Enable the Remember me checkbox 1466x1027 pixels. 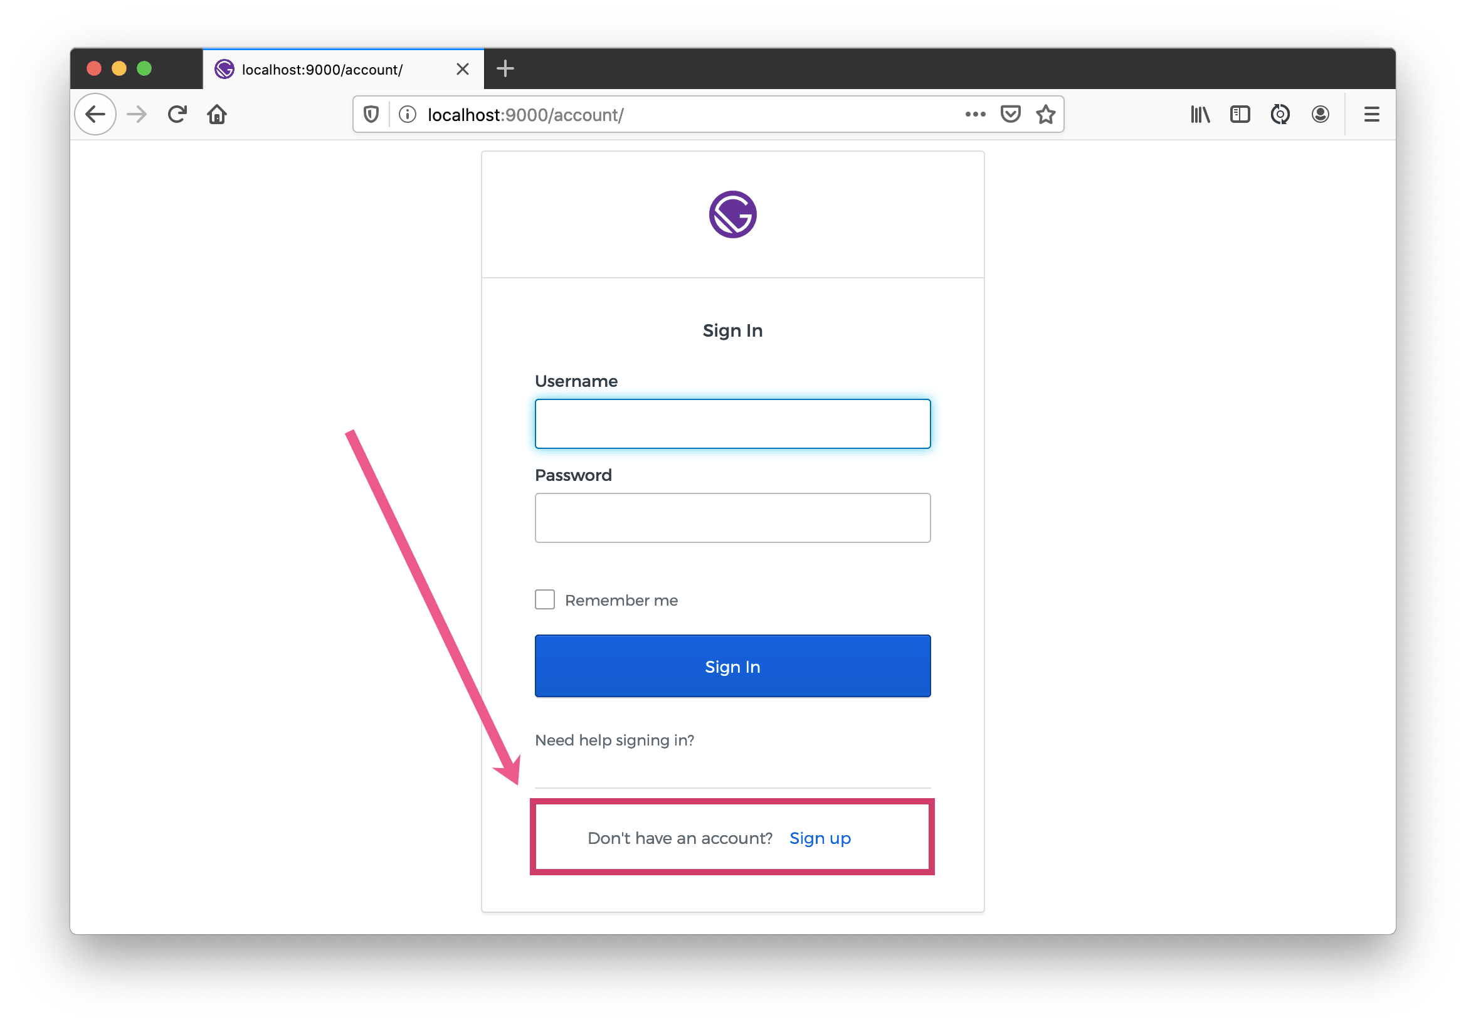click(545, 600)
